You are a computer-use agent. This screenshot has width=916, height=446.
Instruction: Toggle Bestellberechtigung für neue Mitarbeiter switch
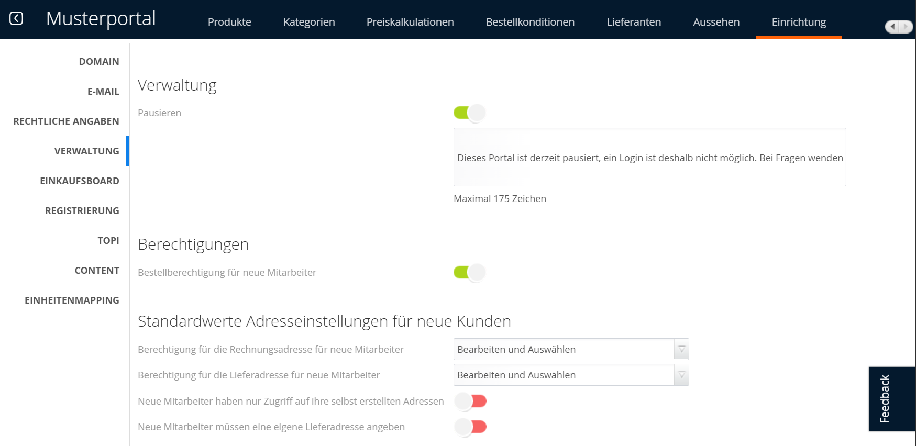click(x=470, y=272)
